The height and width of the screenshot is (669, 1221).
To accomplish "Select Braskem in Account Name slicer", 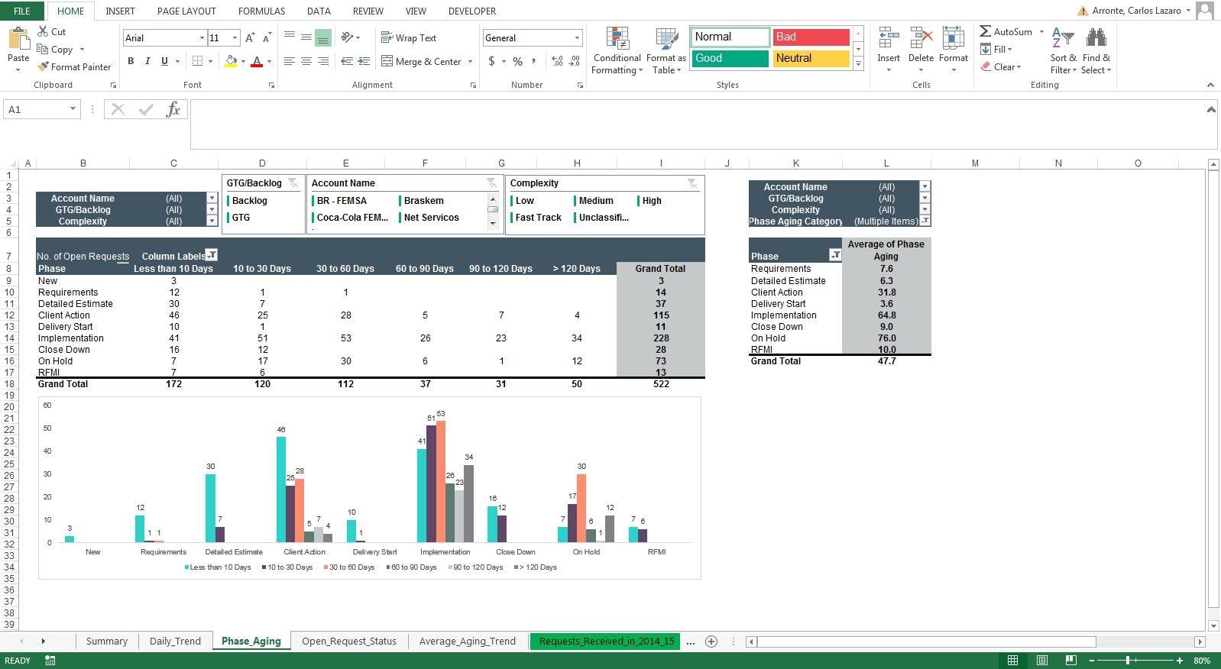I will (x=441, y=200).
